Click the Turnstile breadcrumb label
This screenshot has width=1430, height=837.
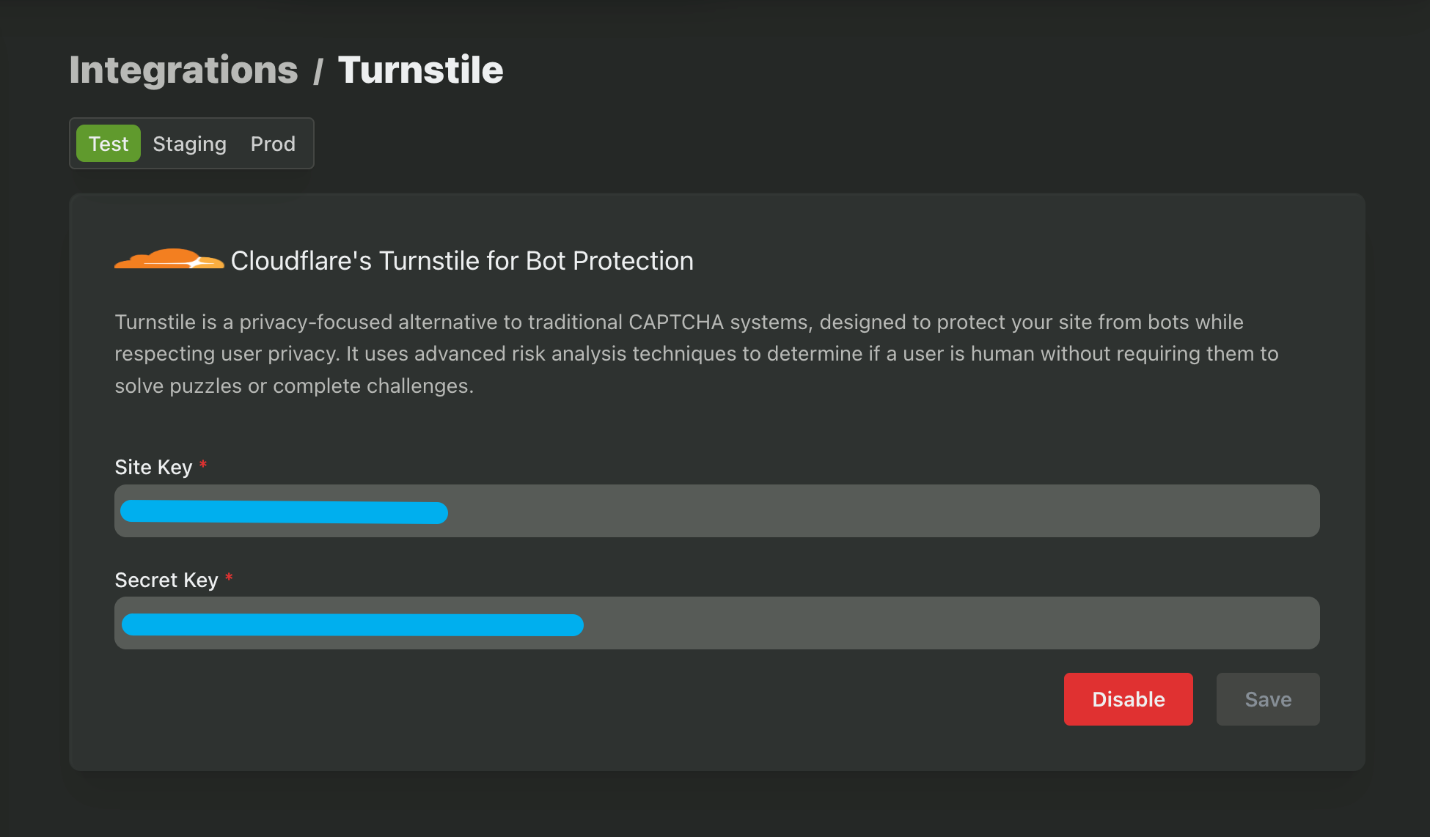click(x=420, y=70)
